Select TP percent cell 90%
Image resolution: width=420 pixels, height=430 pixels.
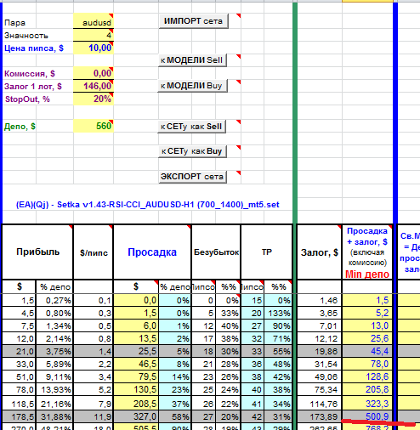click(278, 325)
